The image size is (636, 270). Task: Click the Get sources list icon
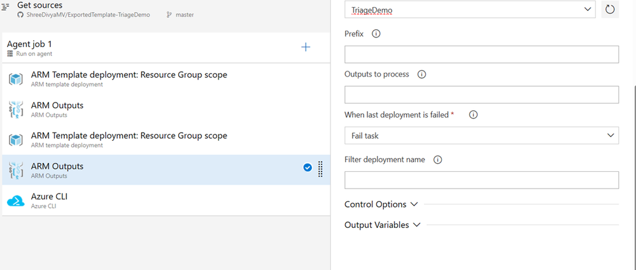(x=6, y=8)
